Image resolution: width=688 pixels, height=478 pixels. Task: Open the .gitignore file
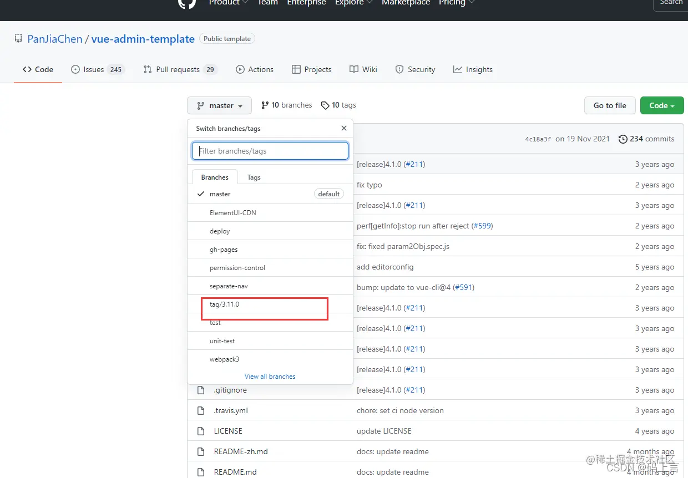click(230, 390)
